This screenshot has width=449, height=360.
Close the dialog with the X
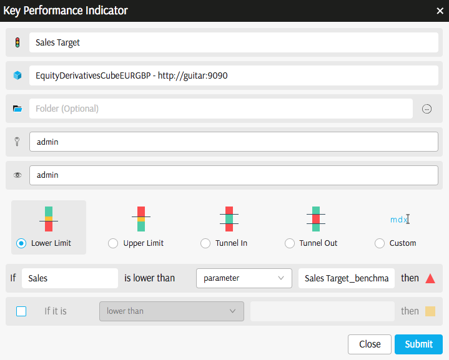pyautogui.click(x=440, y=11)
